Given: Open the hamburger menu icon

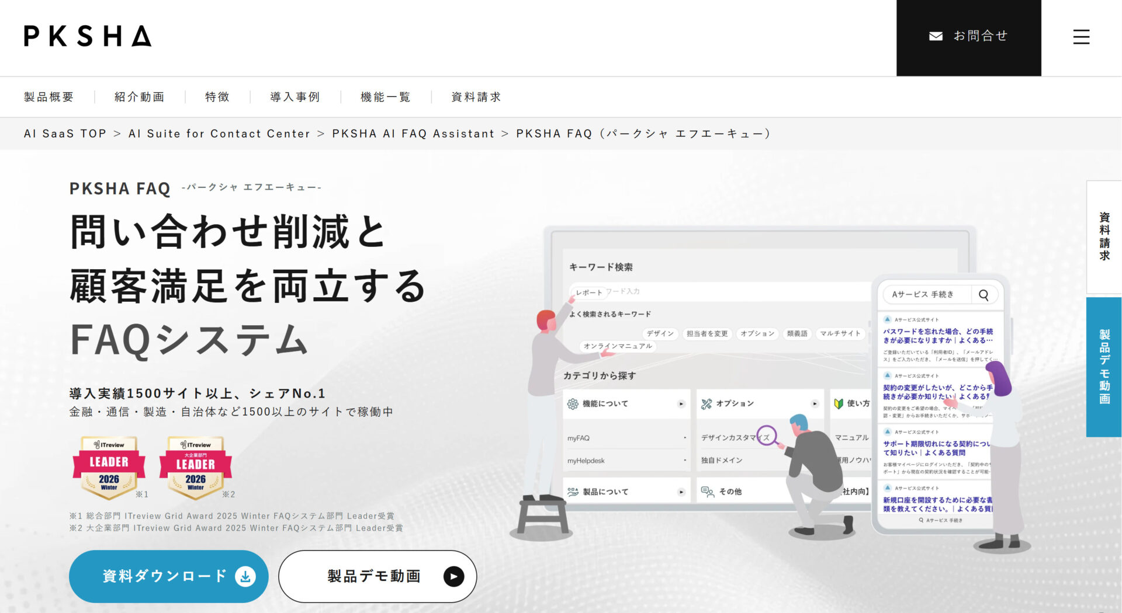Looking at the screenshot, I should click(x=1081, y=37).
